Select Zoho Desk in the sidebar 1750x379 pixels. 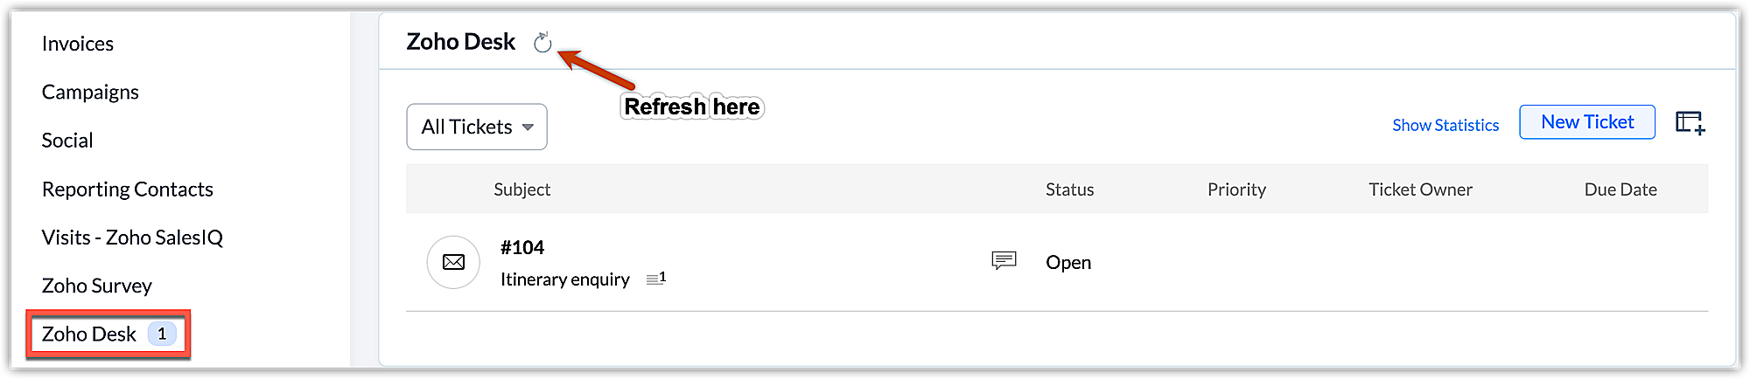(x=89, y=334)
